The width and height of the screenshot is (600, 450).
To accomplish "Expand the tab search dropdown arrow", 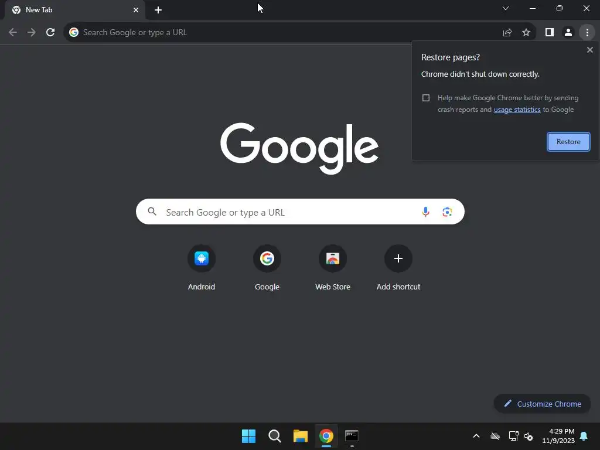I will (506, 8).
